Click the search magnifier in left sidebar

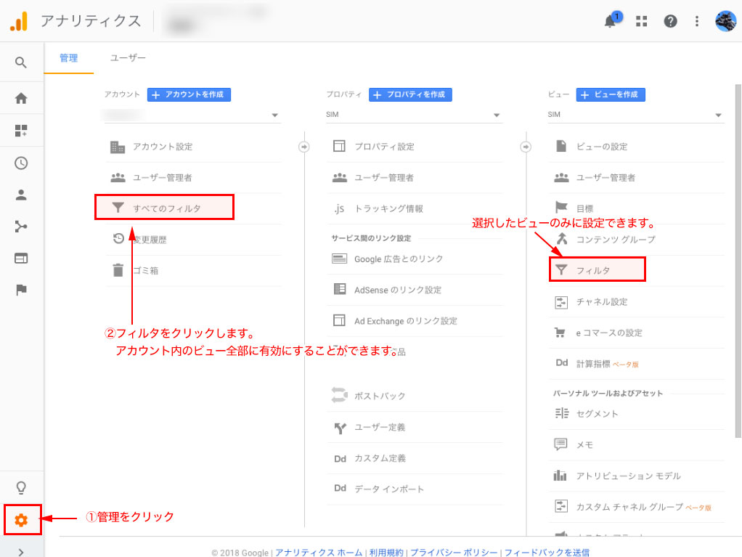(x=21, y=62)
